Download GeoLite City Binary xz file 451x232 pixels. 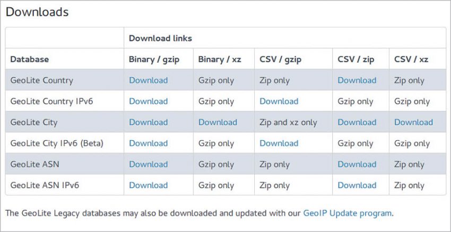[218, 123]
